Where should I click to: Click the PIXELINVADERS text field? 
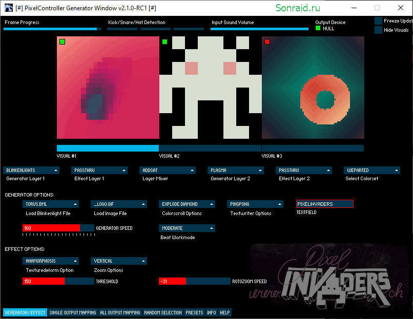(x=325, y=204)
